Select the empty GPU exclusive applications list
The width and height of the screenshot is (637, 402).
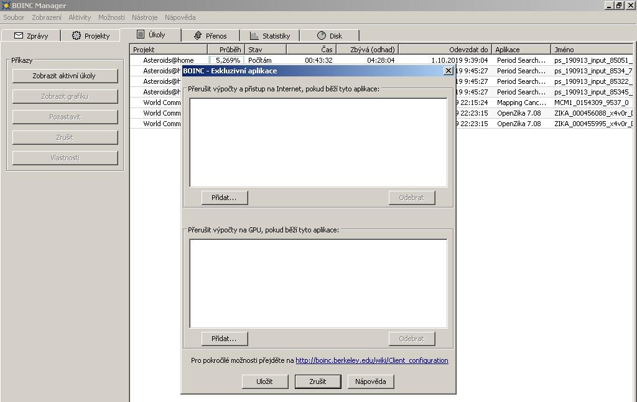[318, 283]
